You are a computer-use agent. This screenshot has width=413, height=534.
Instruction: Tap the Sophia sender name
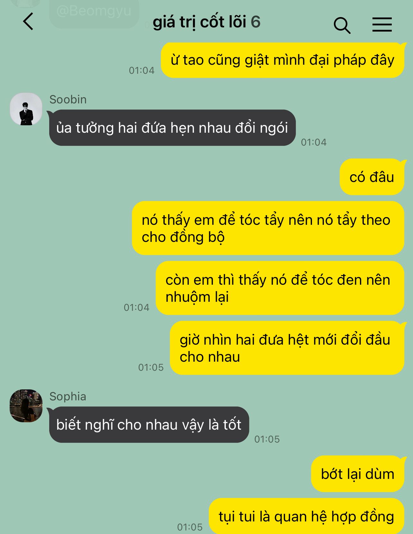68,396
